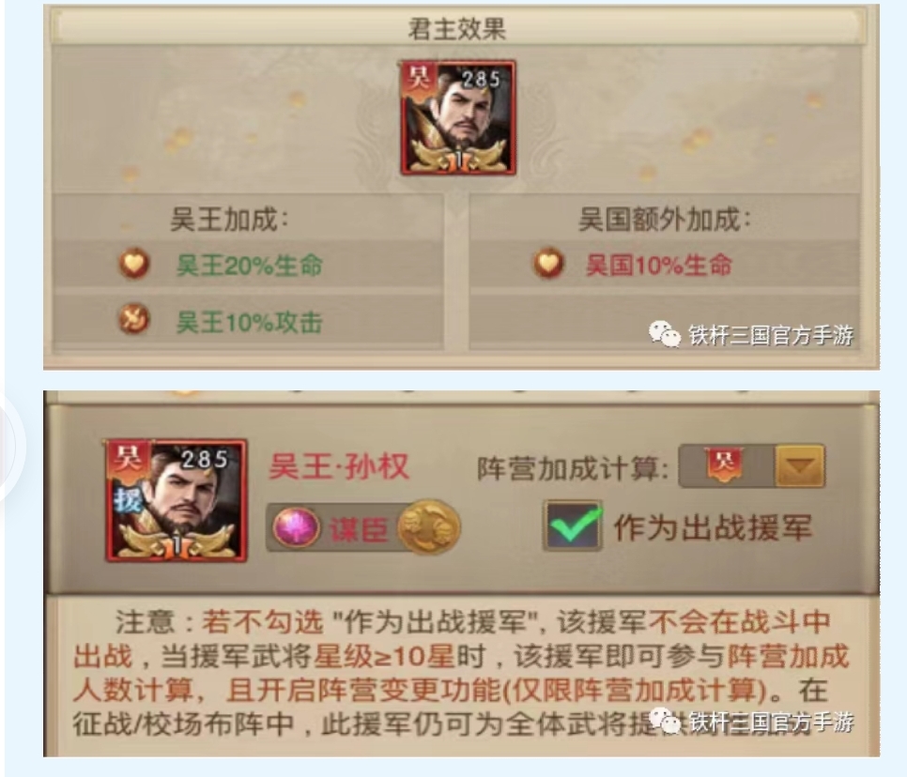This screenshot has width=907, height=777.
Task: Toggle the 作为出战援军 checkbox
Action: (573, 526)
